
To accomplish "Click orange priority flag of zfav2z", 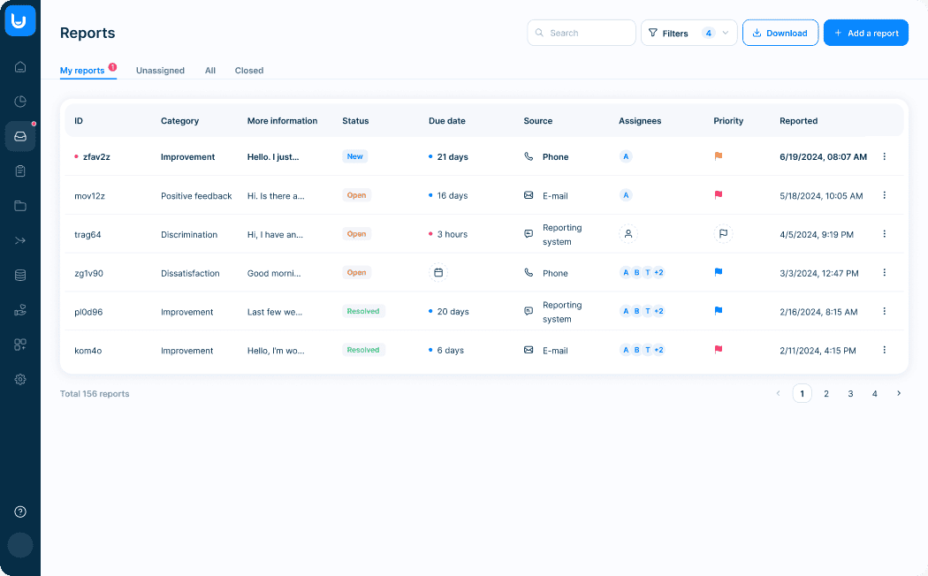I will coord(719,156).
